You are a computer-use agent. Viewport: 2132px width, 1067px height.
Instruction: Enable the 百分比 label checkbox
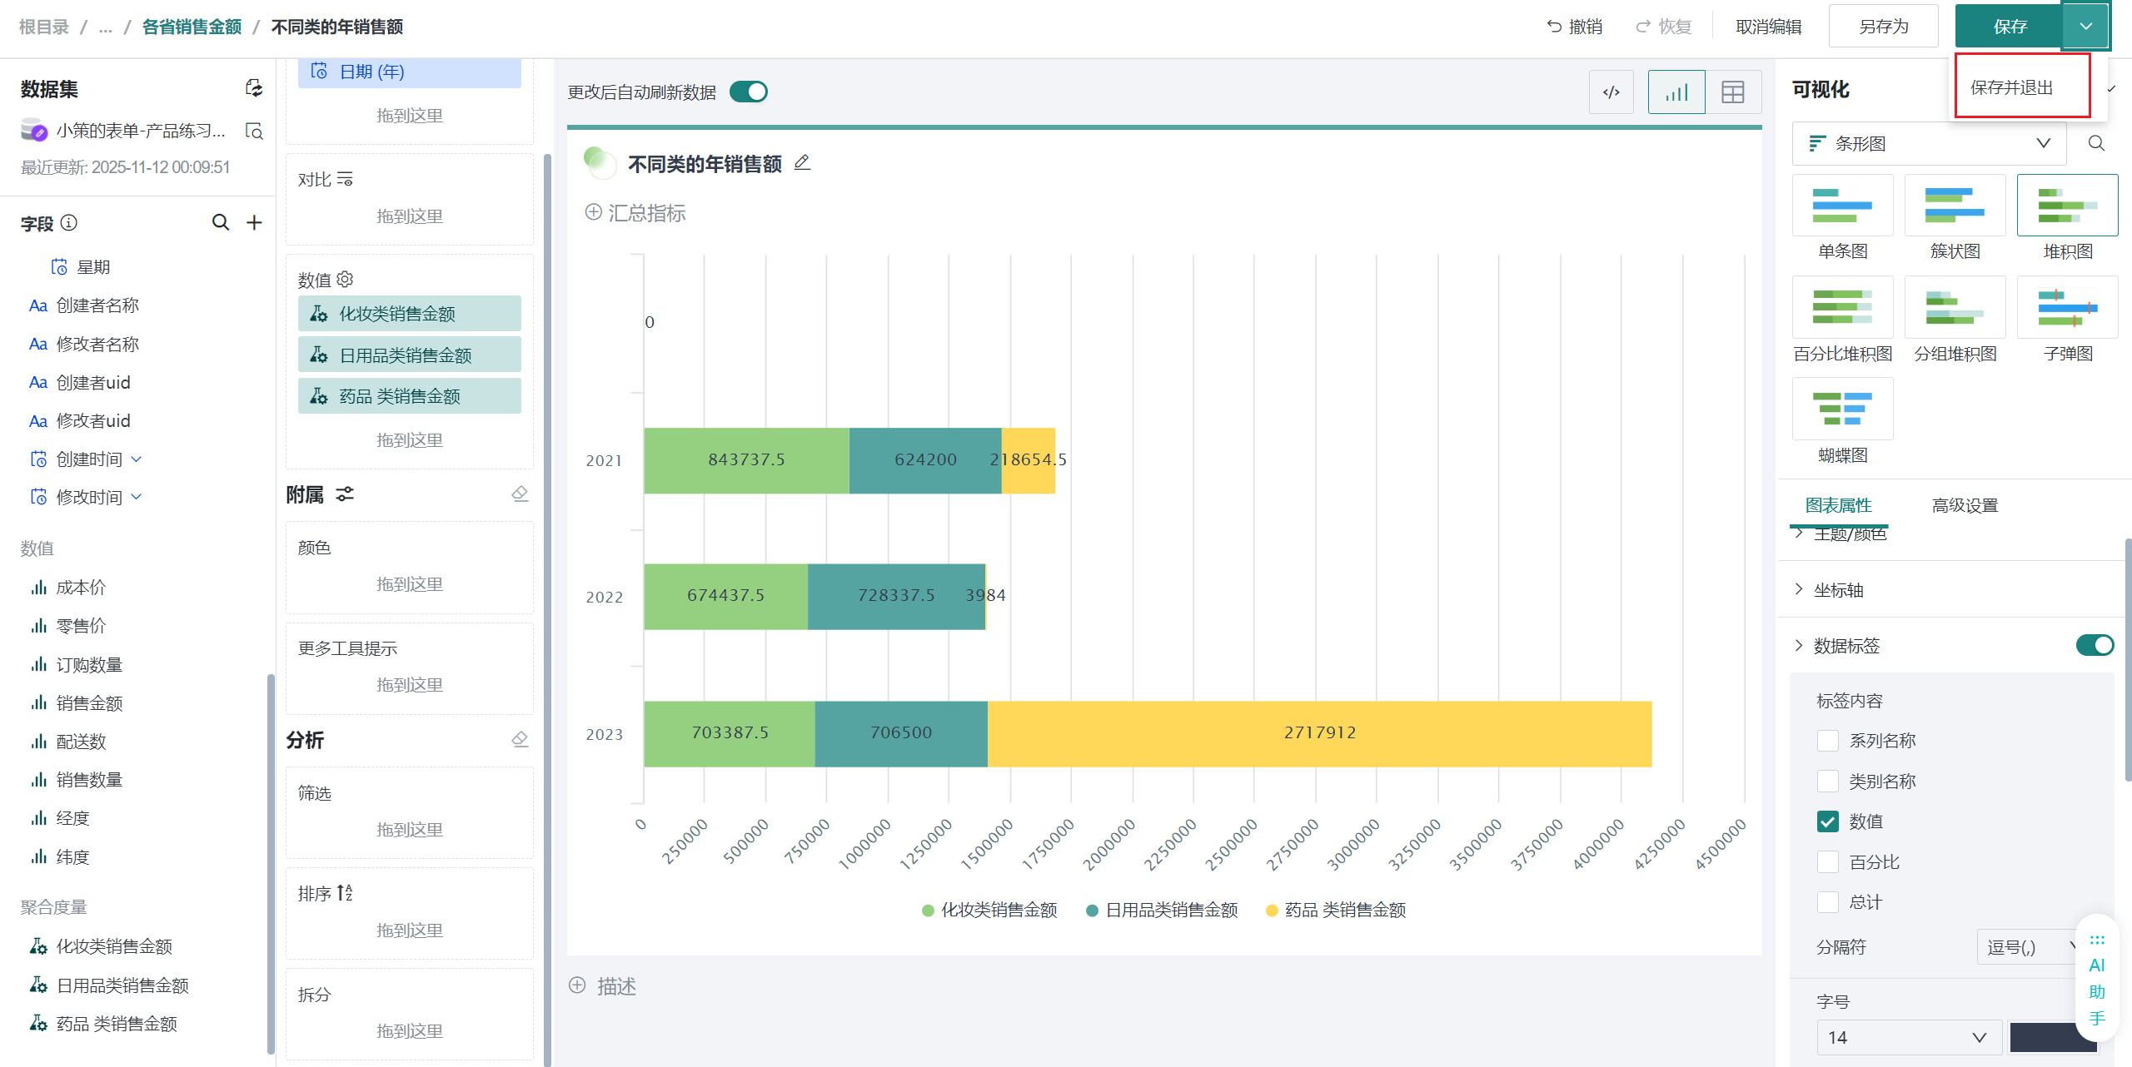1828,862
